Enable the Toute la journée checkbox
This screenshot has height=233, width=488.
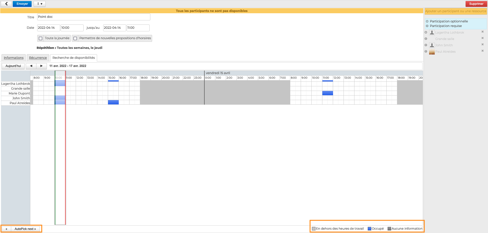(x=41, y=38)
